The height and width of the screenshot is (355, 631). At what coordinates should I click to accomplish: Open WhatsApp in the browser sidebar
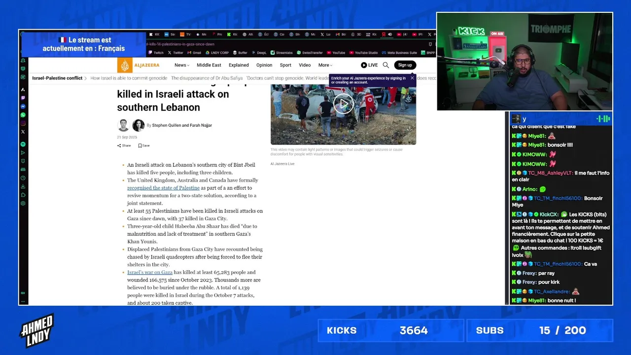(23, 115)
